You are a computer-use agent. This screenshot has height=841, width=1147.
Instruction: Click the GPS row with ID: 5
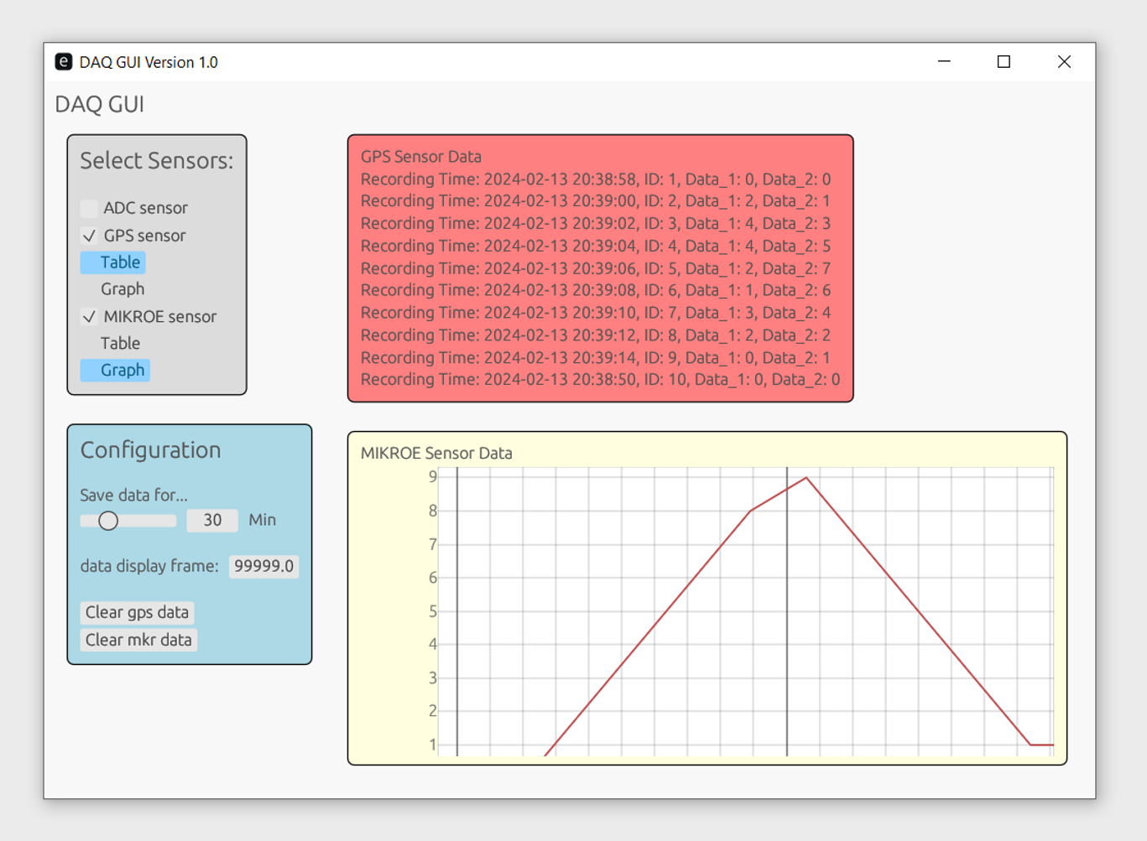click(x=596, y=268)
